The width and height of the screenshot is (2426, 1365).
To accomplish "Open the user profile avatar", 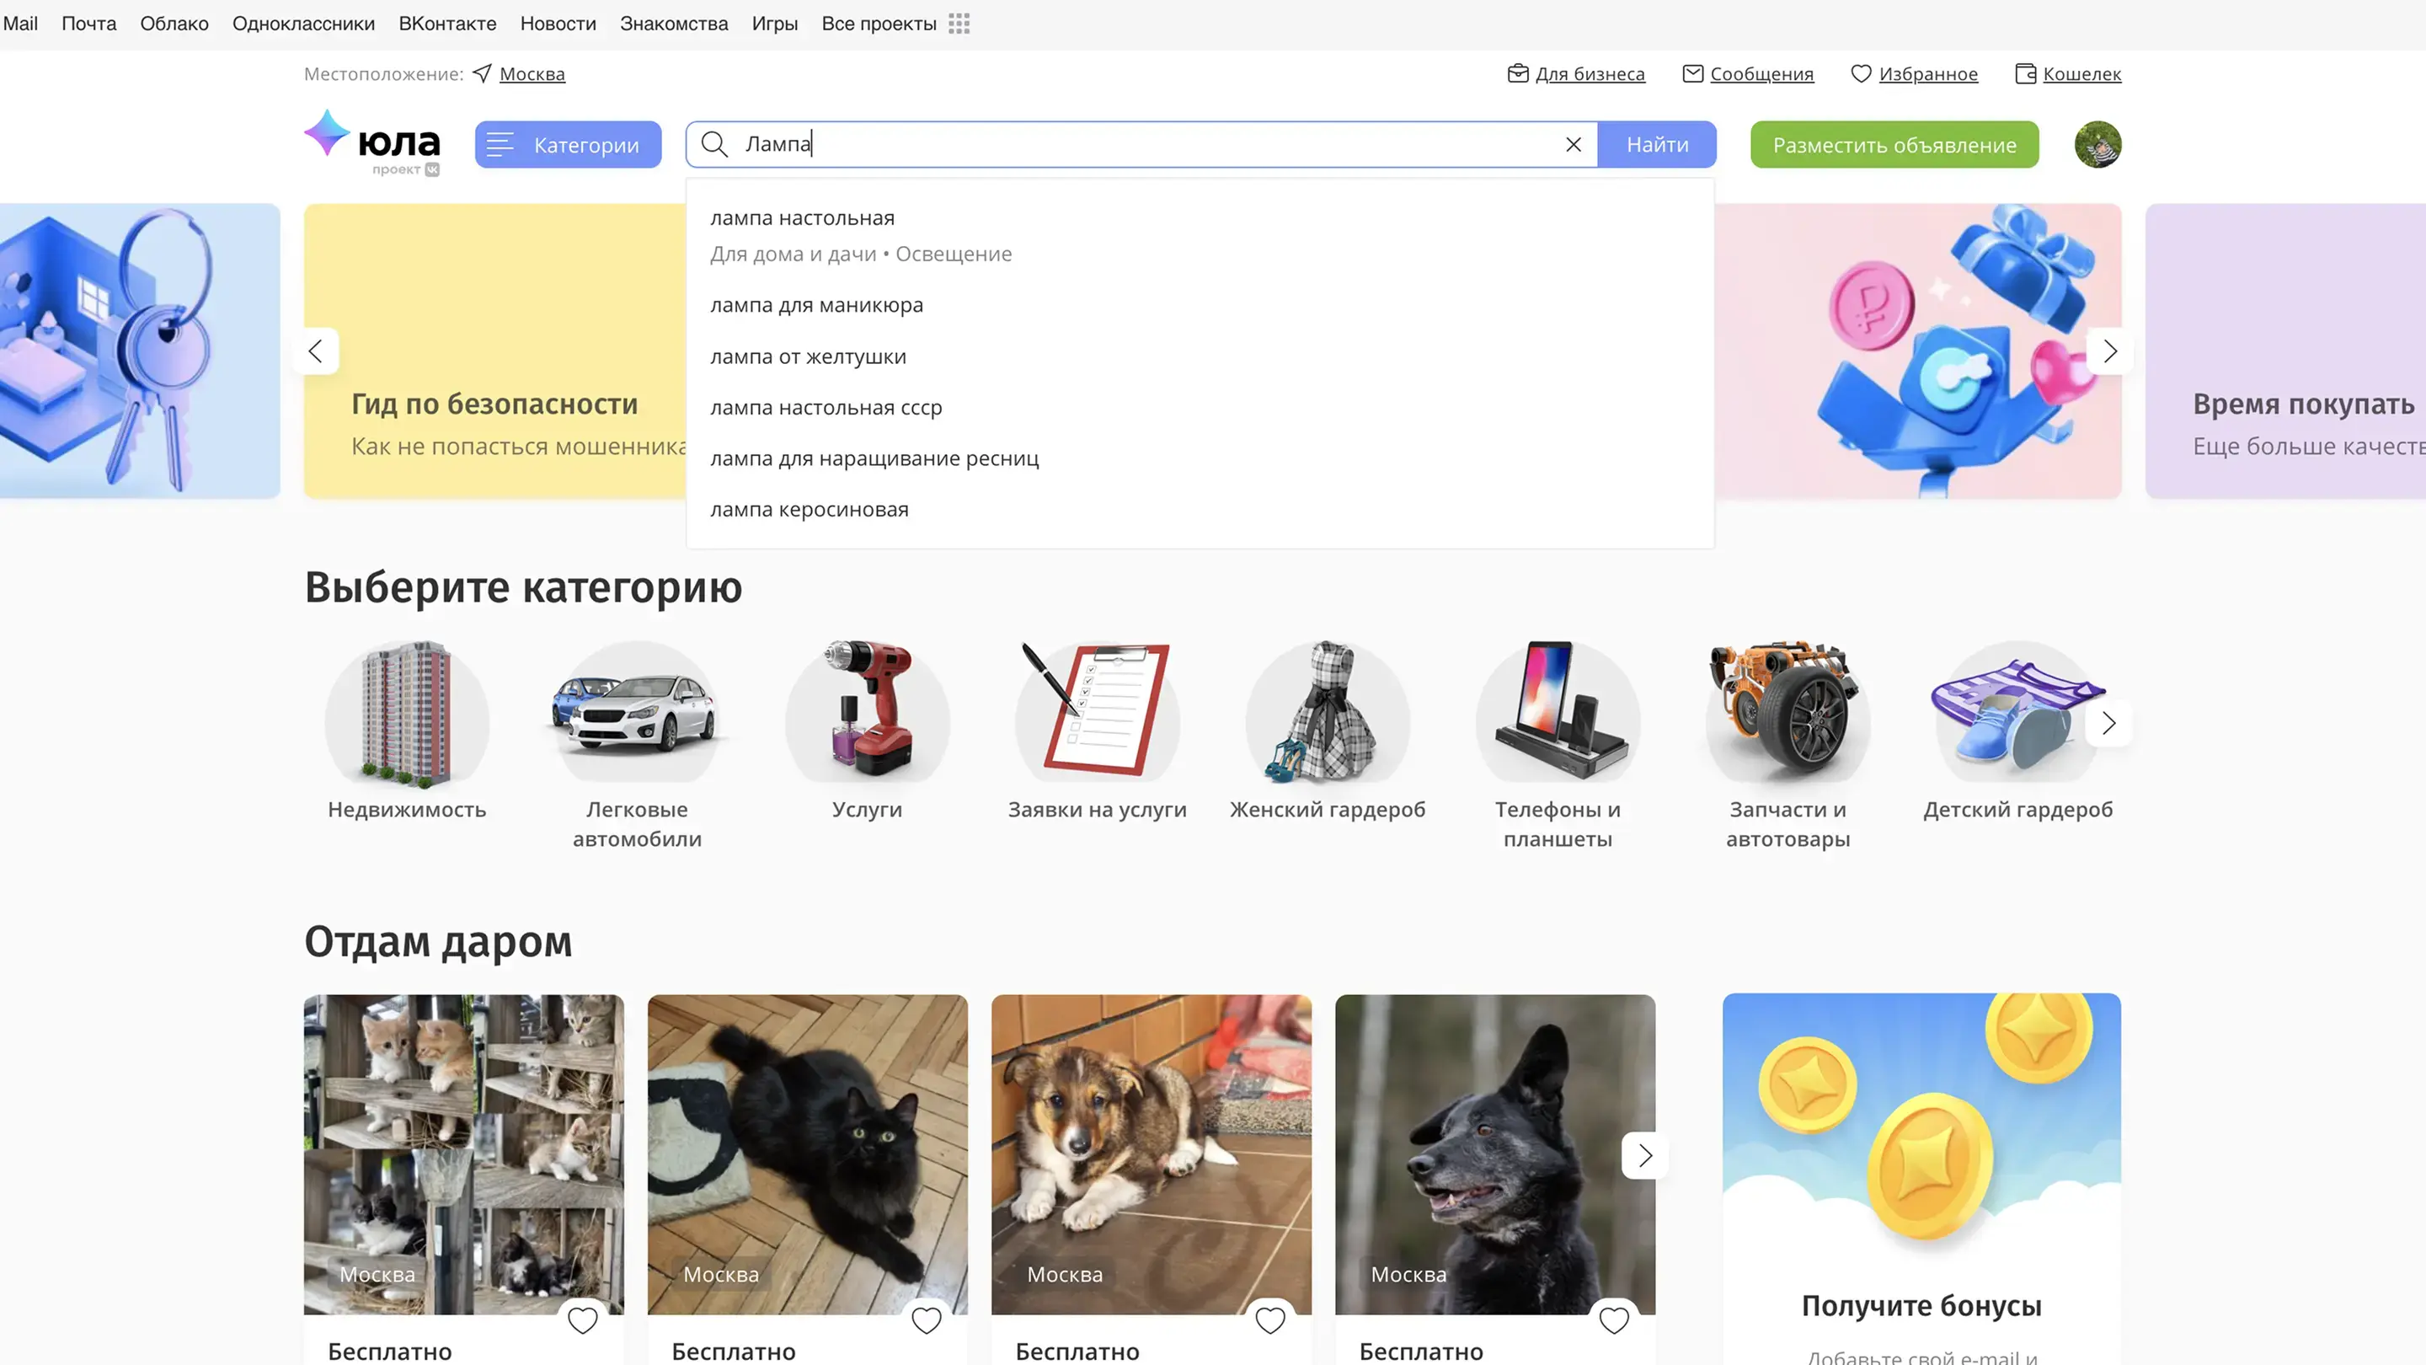I will pyautogui.click(x=2097, y=144).
